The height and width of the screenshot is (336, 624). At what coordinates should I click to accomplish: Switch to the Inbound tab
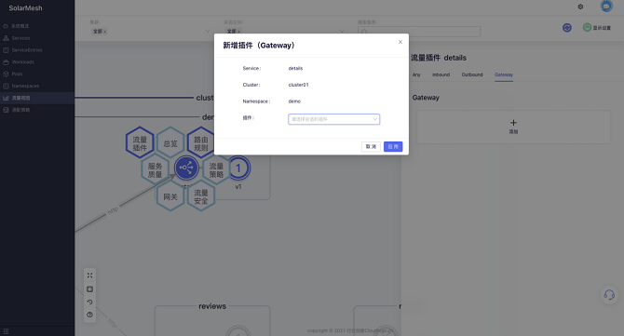(441, 74)
